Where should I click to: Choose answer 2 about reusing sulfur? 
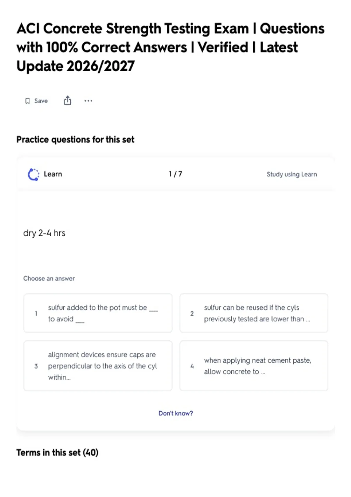tap(254, 313)
